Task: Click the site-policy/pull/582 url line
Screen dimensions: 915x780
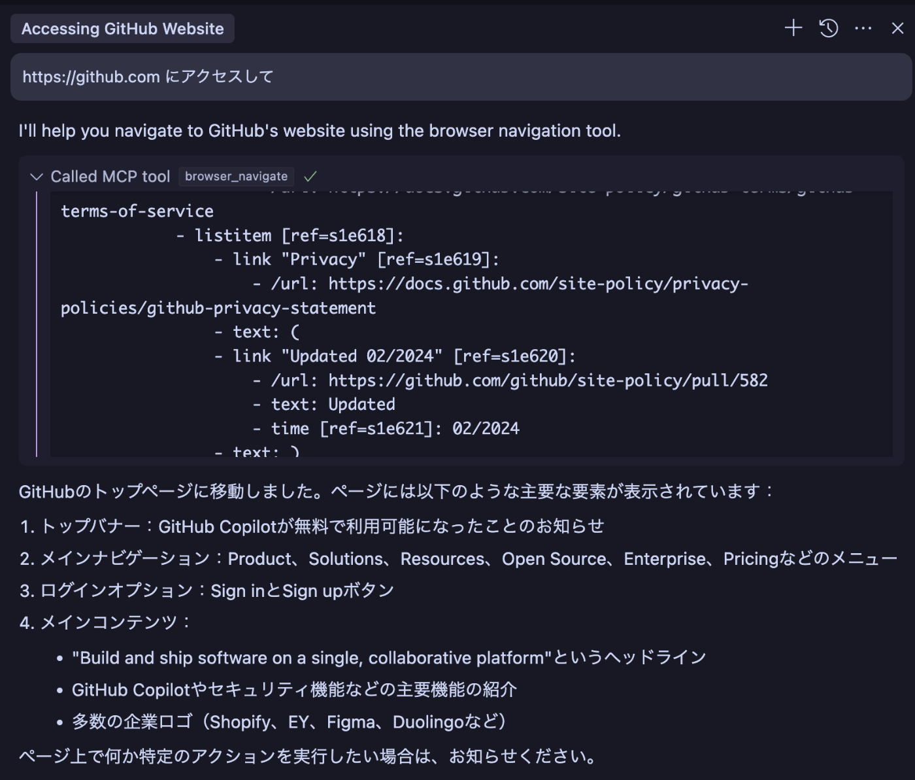Action: click(510, 381)
